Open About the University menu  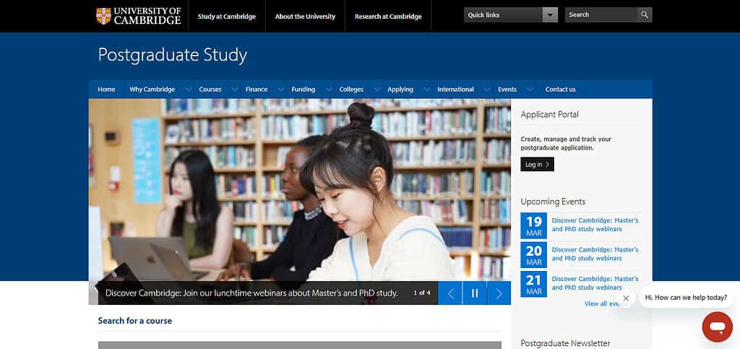tap(306, 17)
